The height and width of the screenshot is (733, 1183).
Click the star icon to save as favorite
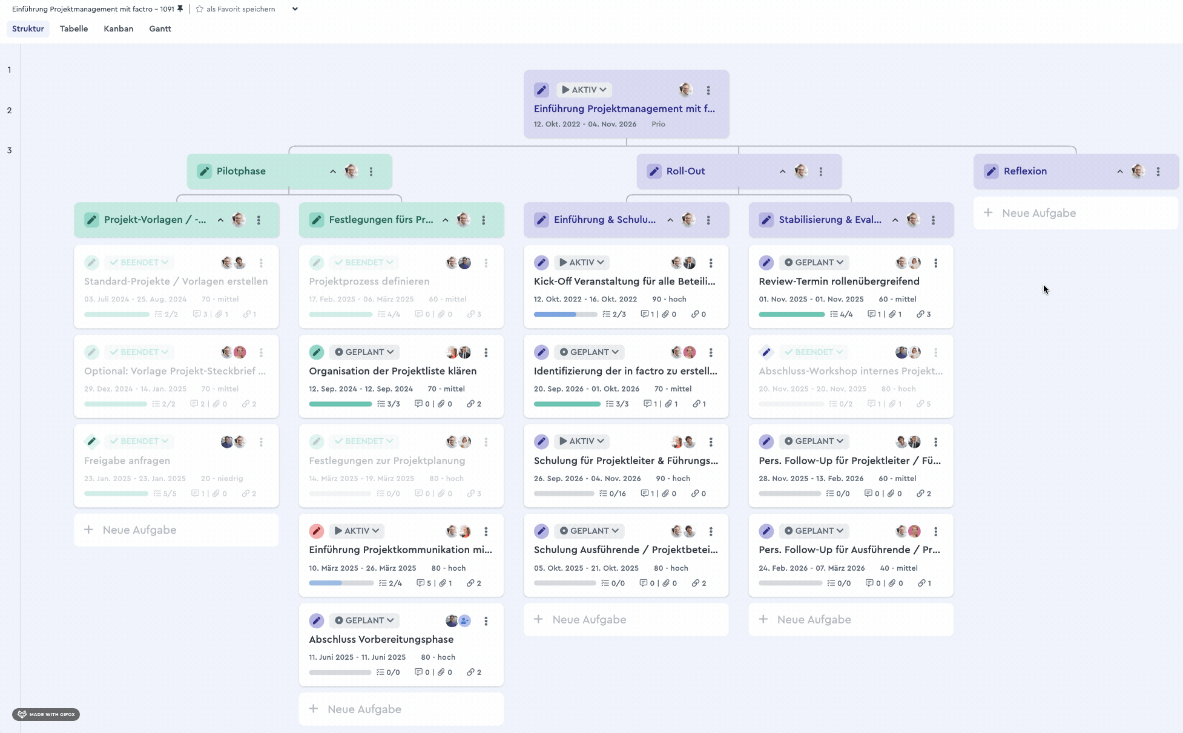(199, 9)
